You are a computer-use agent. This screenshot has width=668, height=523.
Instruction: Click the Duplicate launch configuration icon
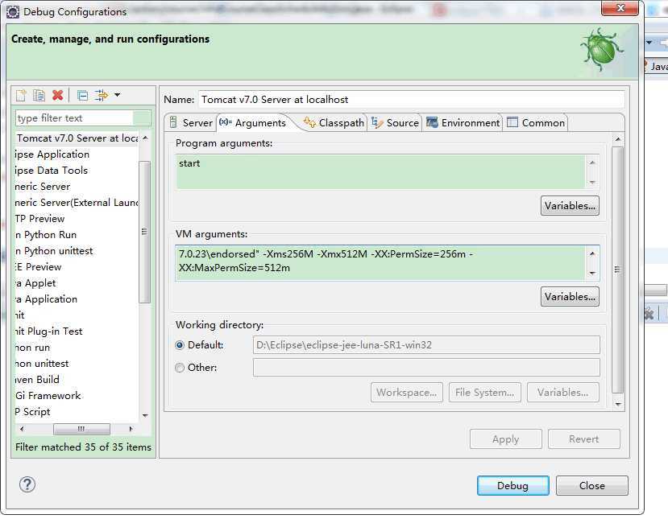tap(39, 95)
